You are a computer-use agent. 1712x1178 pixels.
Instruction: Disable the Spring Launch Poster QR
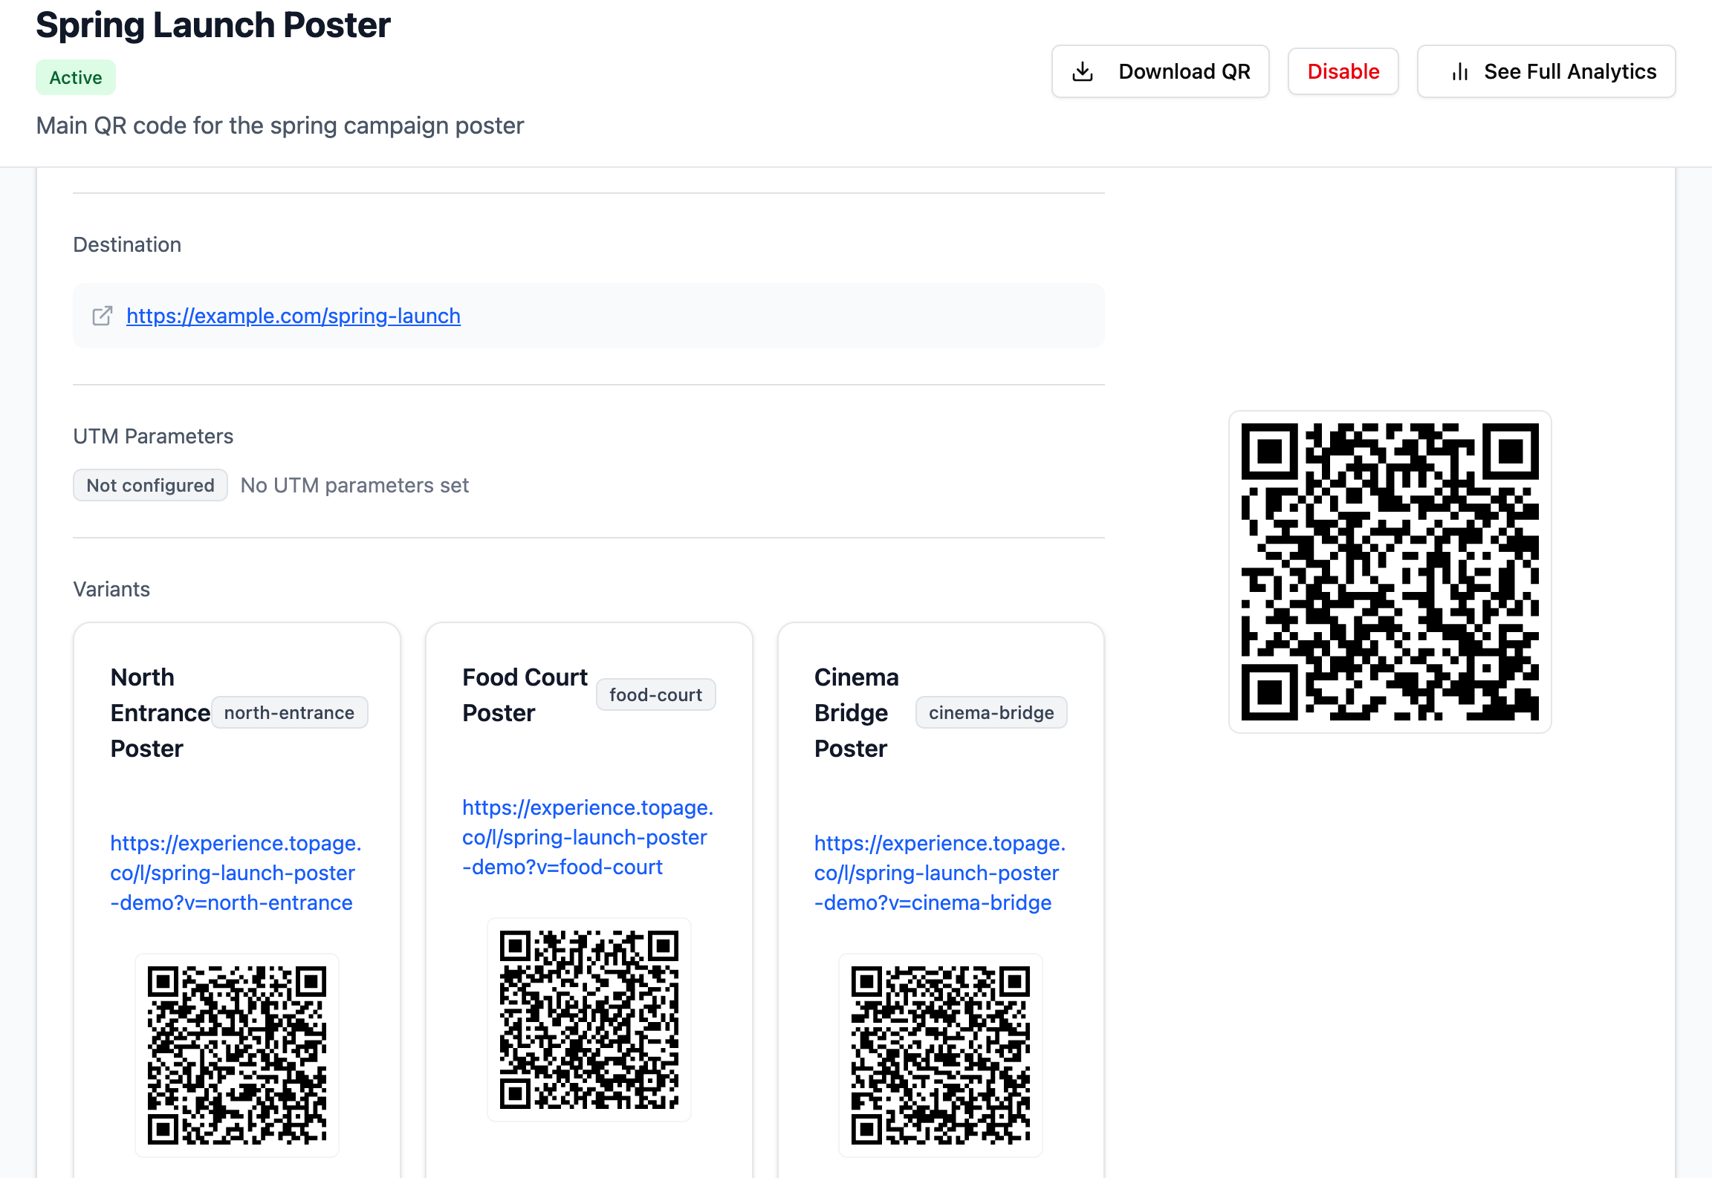[1343, 71]
